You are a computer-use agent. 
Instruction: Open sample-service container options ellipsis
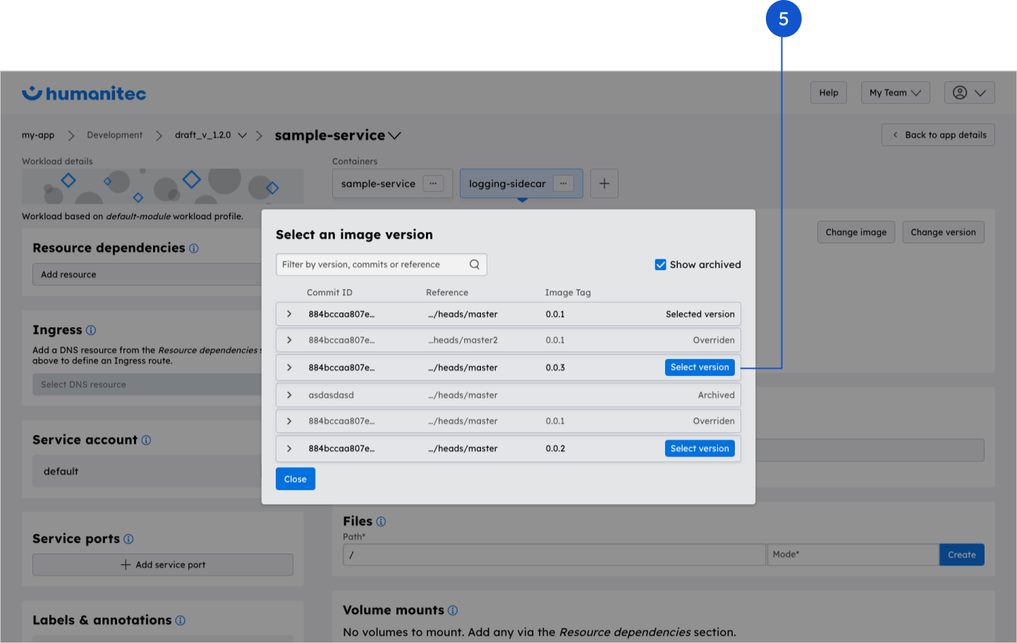pos(433,183)
